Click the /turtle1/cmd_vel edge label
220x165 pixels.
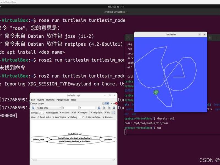(75, 134)
